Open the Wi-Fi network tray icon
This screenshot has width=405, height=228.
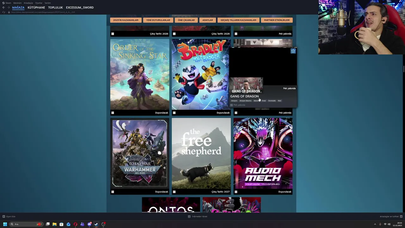pos(385,224)
